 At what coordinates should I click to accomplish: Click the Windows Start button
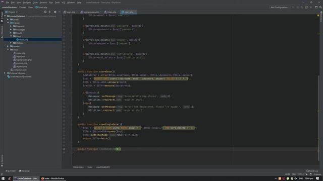[x=3, y=178]
